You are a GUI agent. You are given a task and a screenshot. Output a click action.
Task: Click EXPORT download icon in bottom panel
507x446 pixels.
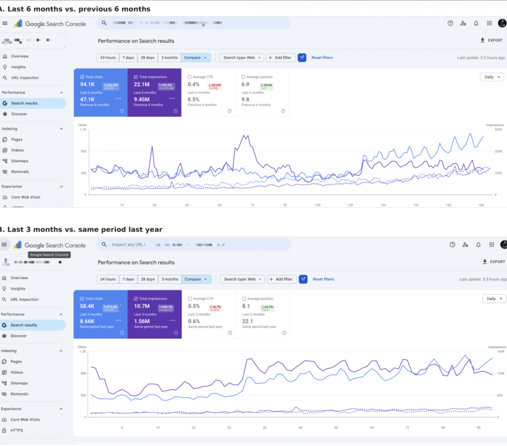coord(485,262)
